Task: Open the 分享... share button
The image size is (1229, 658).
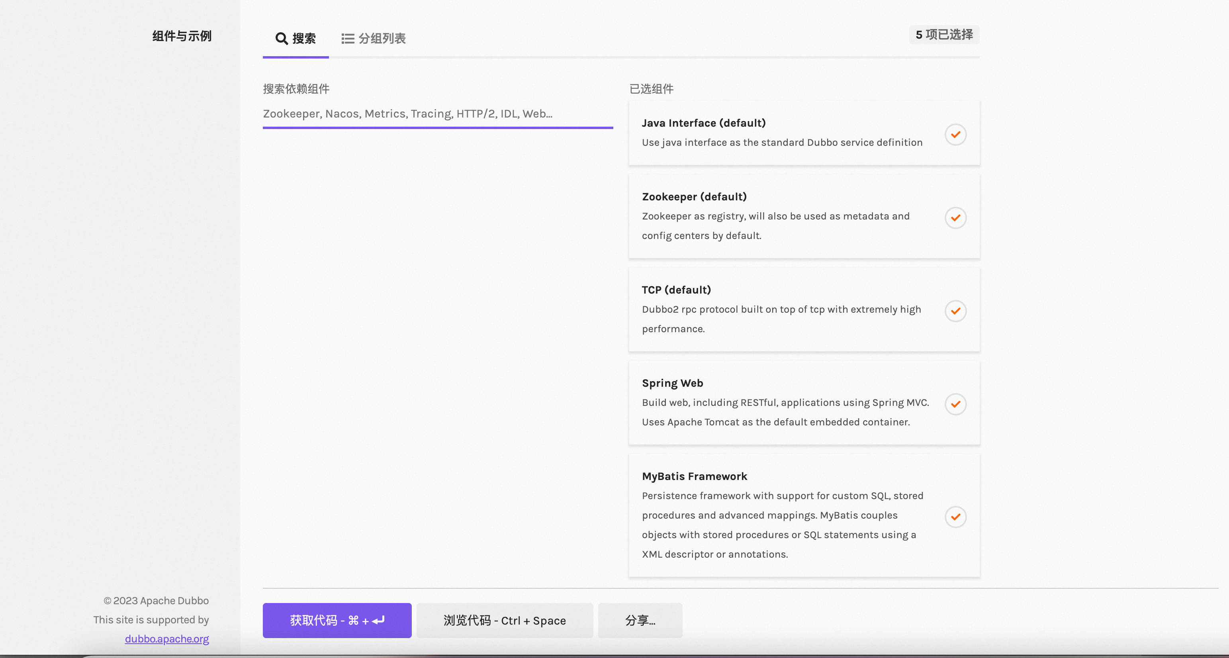Action: 640,620
